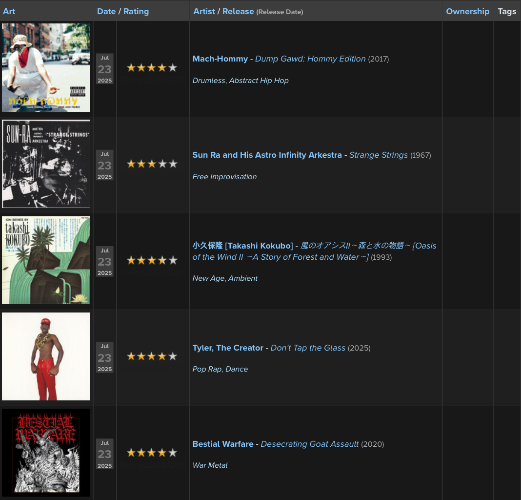Screen dimensions: 521x500
Task: Sort the list by the Art column header
Action: [x=9, y=11]
